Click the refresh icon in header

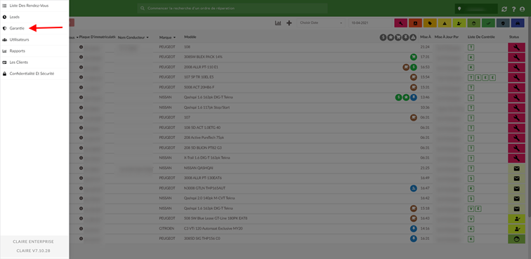[504, 9]
